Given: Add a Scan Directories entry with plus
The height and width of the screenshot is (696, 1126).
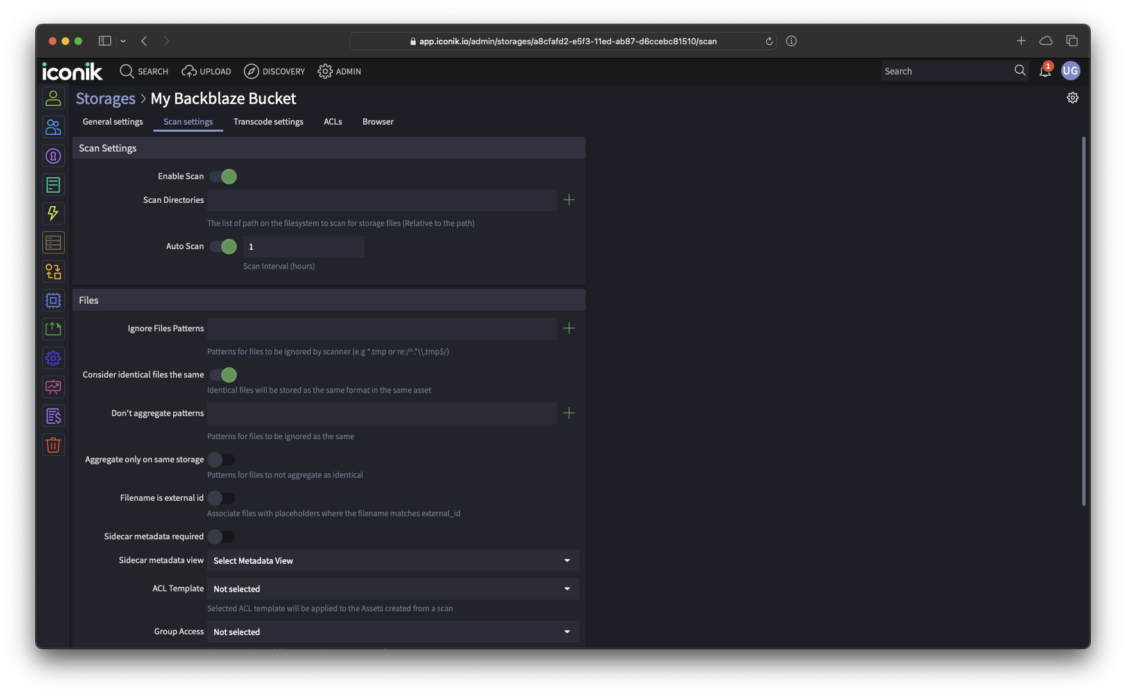Looking at the screenshot, I should 568,200.
